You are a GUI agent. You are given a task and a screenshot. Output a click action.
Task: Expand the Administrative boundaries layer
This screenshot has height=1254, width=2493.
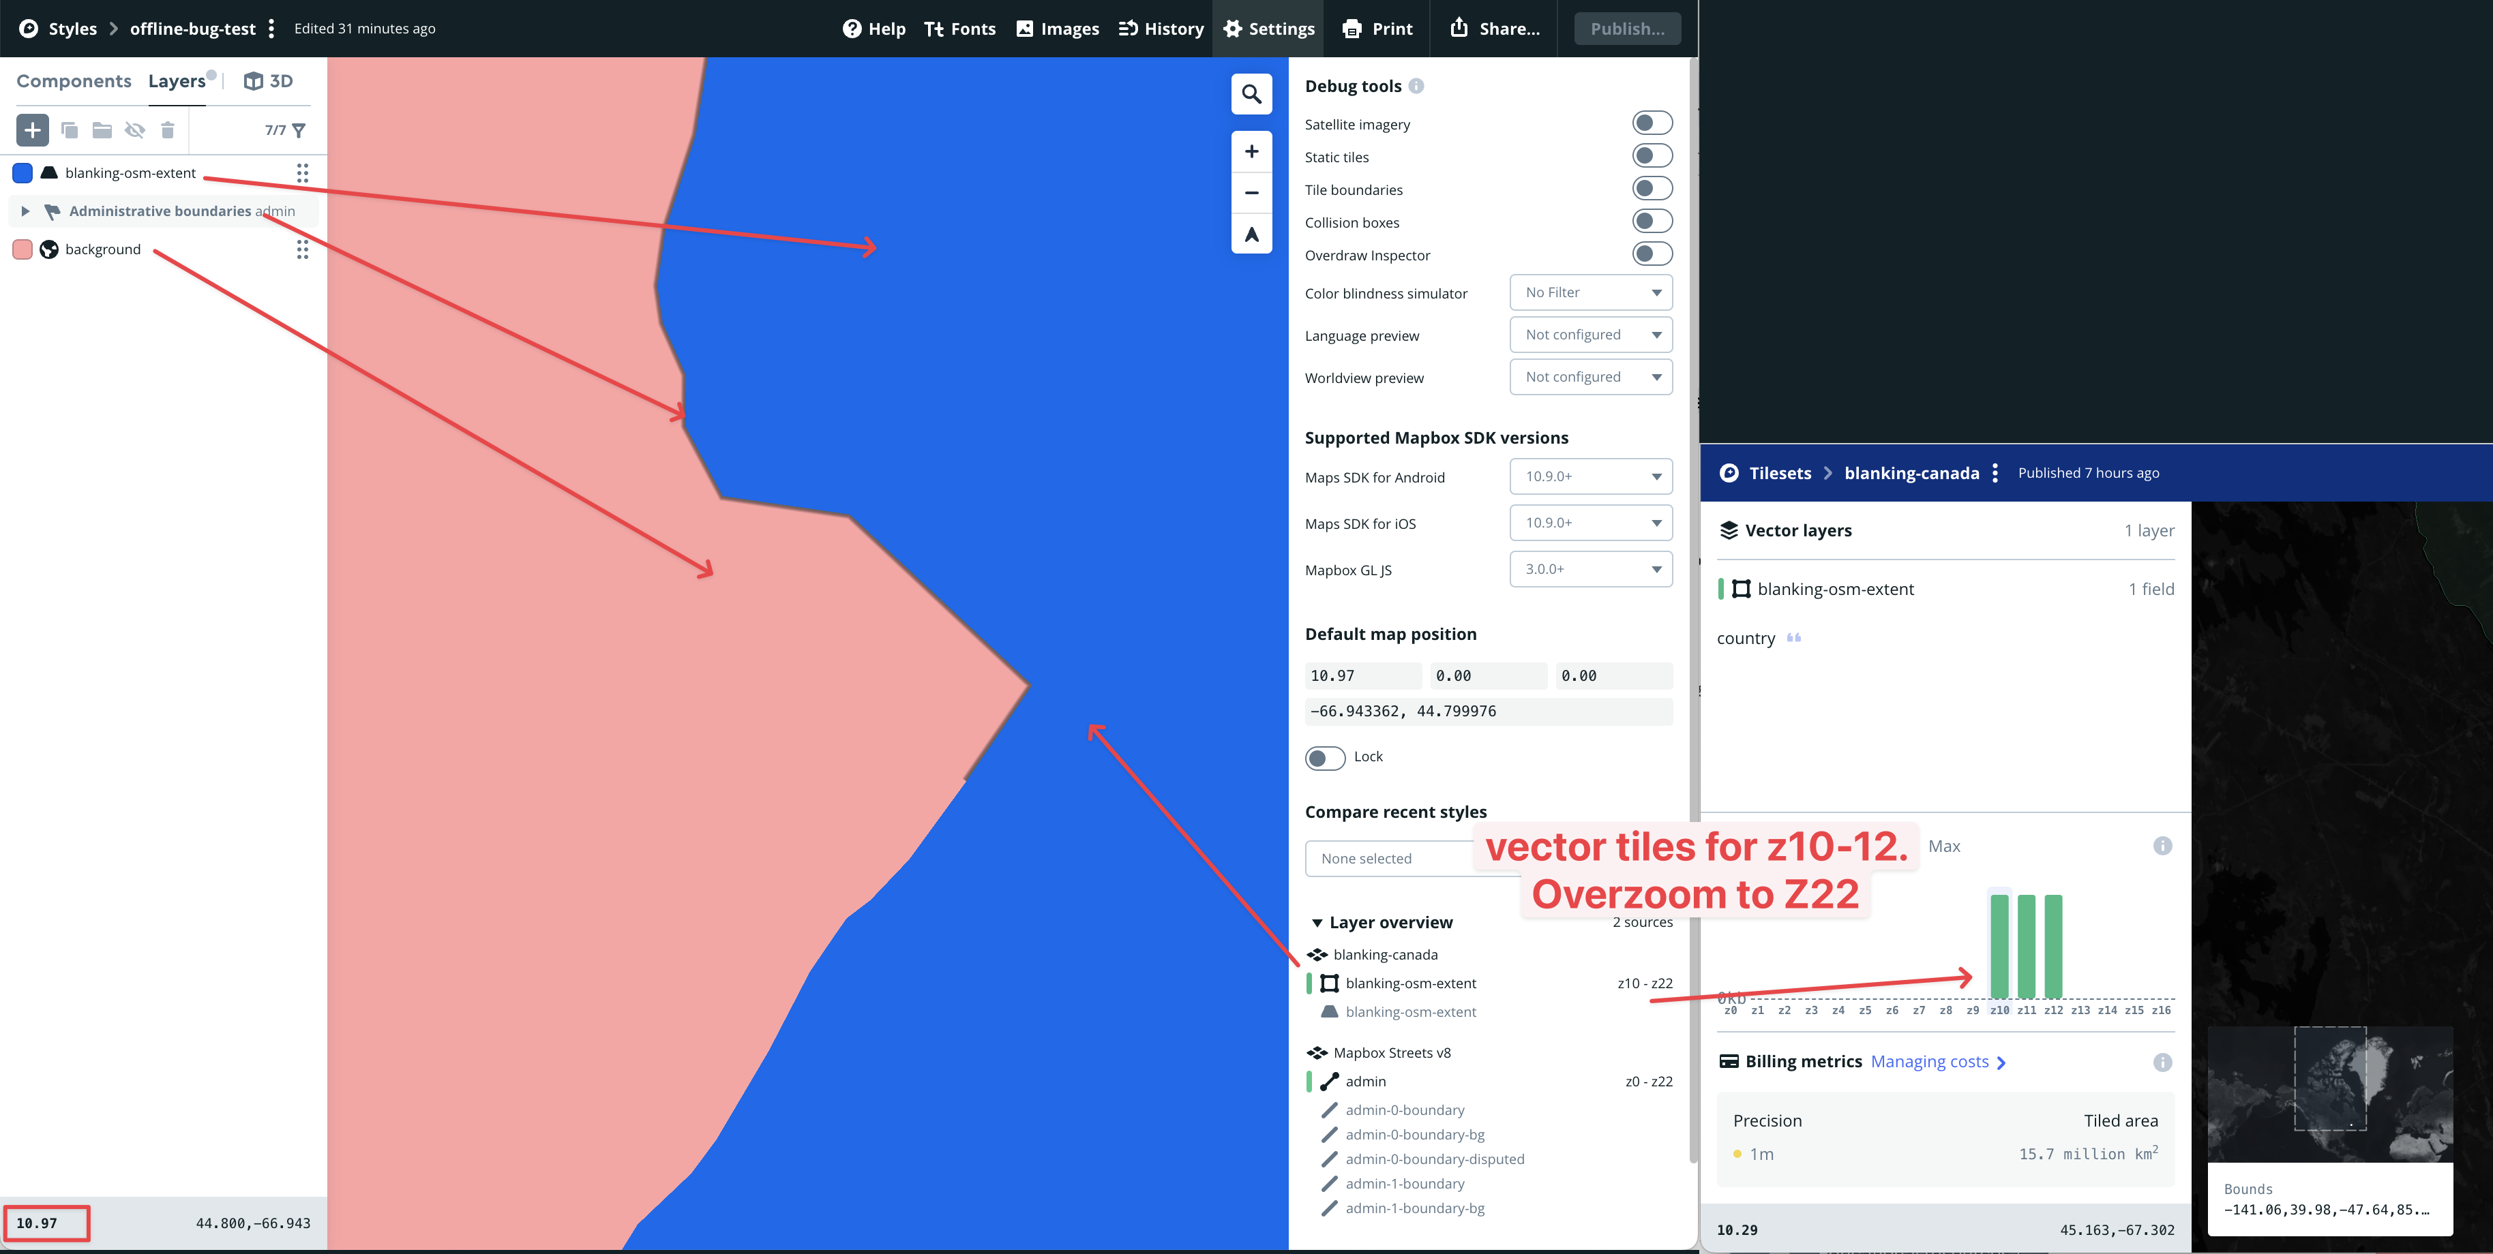pos(26,211)
